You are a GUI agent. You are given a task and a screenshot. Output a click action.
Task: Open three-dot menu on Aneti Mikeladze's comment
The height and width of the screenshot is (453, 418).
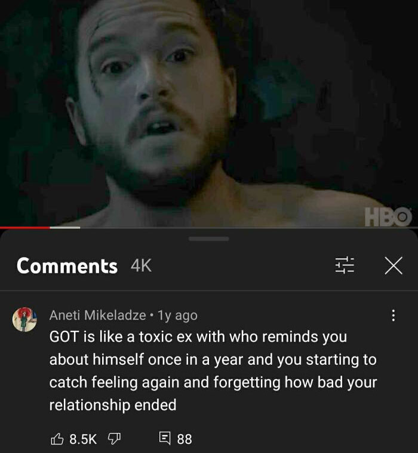point(393,315)
